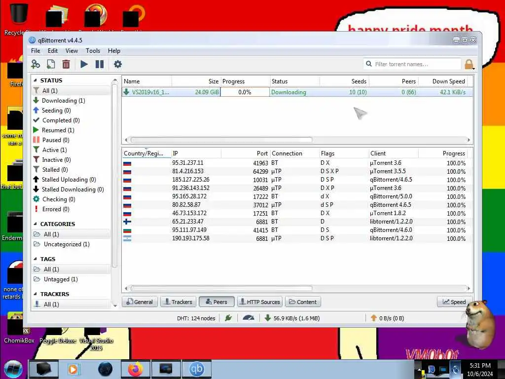505x379 pixels.
Task: Click the Add Torrent File toolbar icon
Action: tap(51, 64)
